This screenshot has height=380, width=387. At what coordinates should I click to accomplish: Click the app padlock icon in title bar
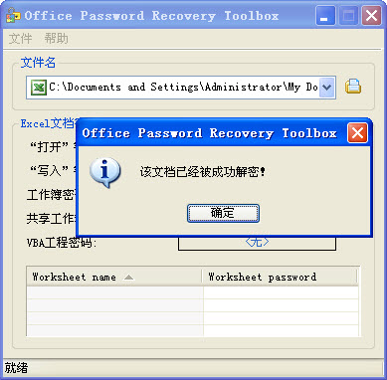pos(13,16)
